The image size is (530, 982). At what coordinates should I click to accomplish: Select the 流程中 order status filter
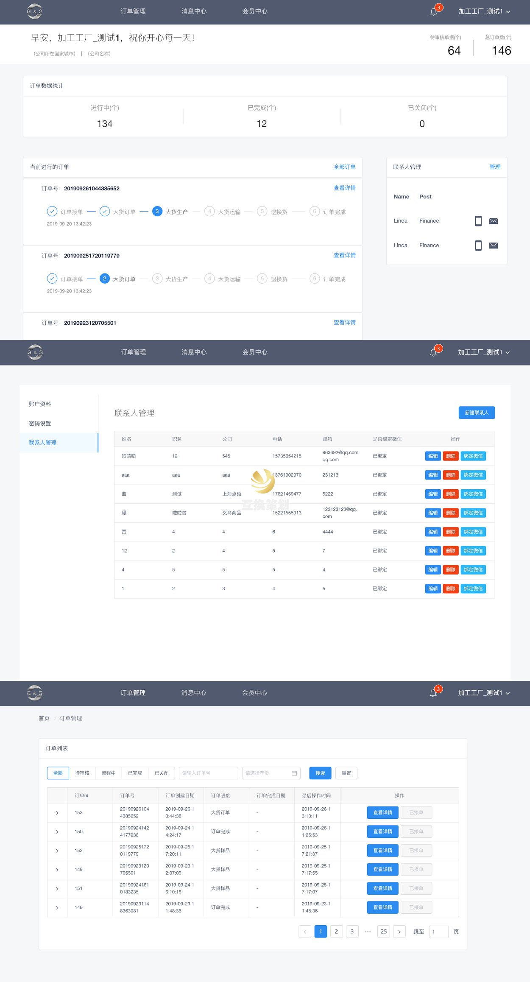[109, 773]
